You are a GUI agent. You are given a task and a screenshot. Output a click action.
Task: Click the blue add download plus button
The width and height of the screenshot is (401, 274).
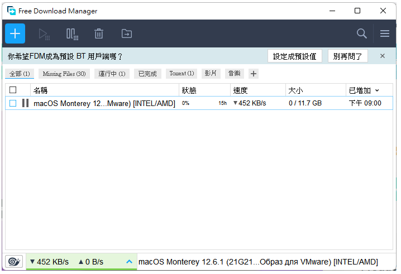pos(15,33)
